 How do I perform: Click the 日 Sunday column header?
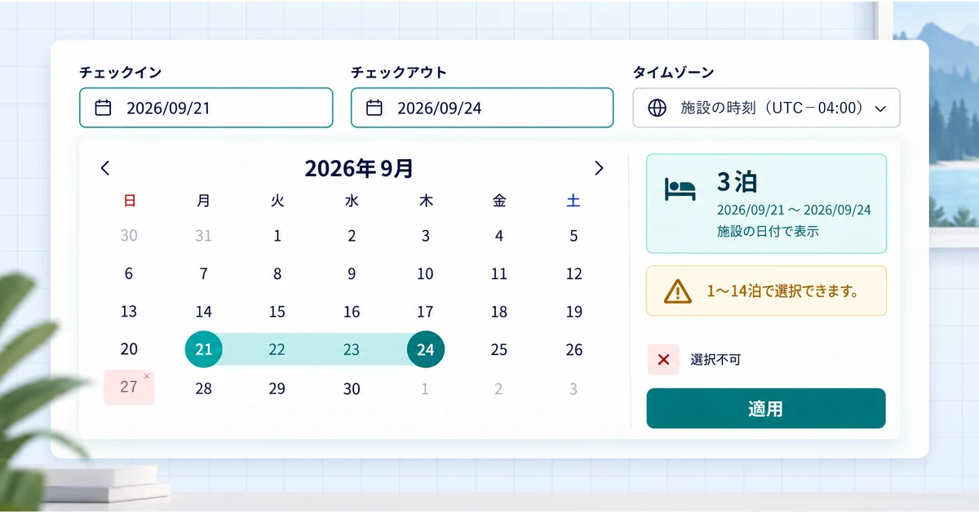pyautogui.click(x=129, y=202)
